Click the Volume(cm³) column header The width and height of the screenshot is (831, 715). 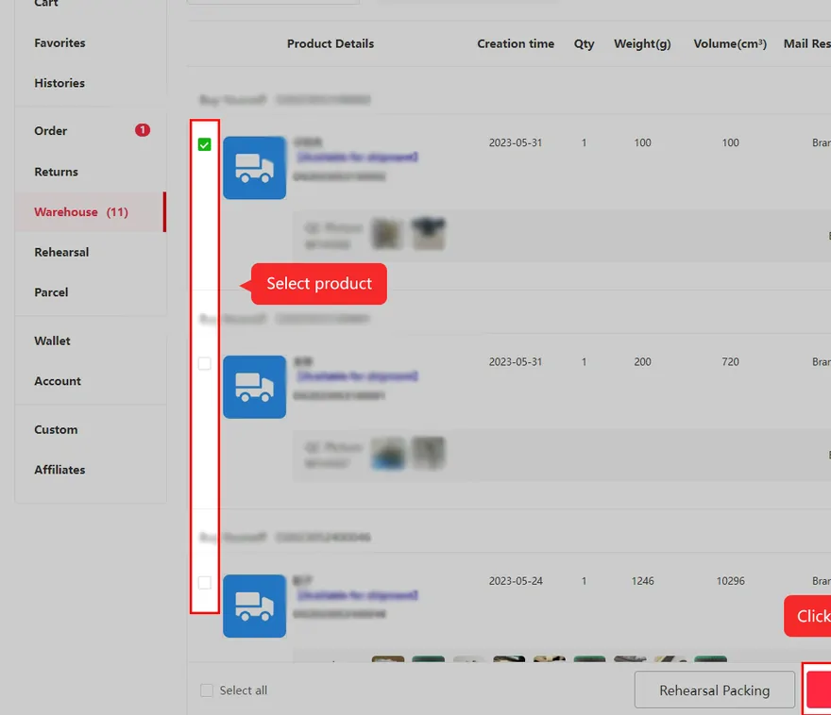coord(730,44)
